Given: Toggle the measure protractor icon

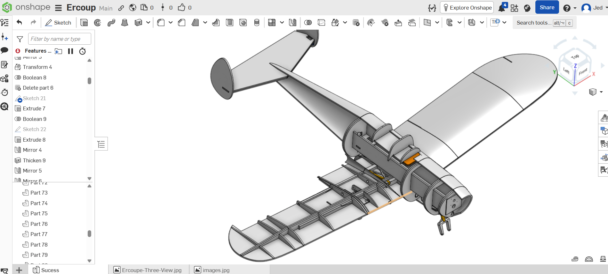Looking at the screenshot, I should [589, 259].
